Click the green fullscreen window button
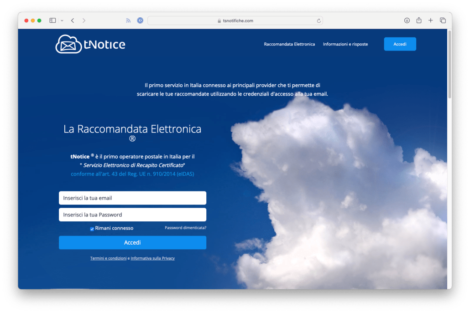 (x=39, y=21)
